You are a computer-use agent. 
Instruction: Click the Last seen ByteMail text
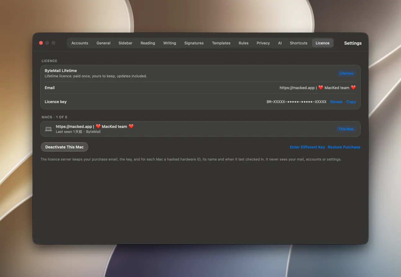coord(78,132)
